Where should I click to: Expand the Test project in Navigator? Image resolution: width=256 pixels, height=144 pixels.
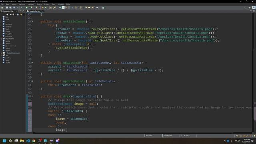tap(2, 56)
